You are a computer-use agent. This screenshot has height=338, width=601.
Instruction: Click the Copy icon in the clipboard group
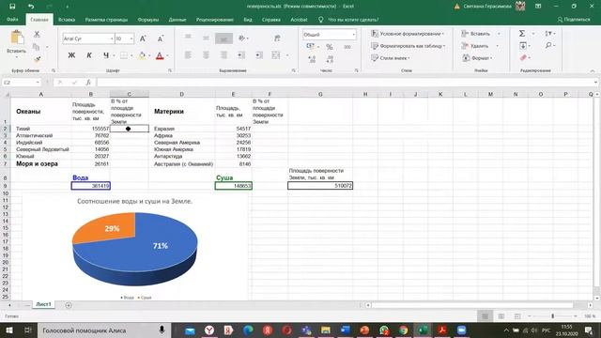(37, 47)
